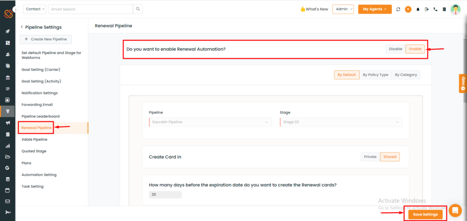This screenshot has width=467, height=221.
Task: Switch to By Category tab
Action: (x=406, y=75)
